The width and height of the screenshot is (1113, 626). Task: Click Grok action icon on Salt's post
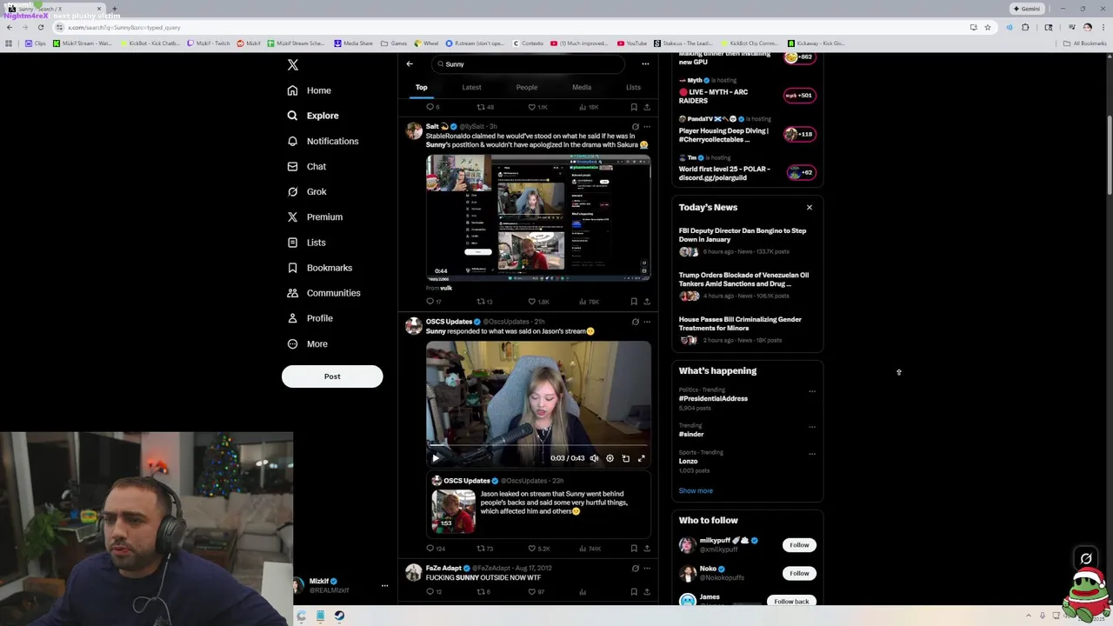tap(635, 127)
